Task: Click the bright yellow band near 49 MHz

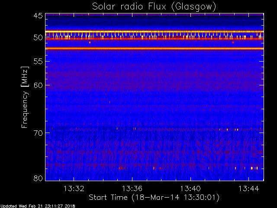Action: tap(155, 32)
